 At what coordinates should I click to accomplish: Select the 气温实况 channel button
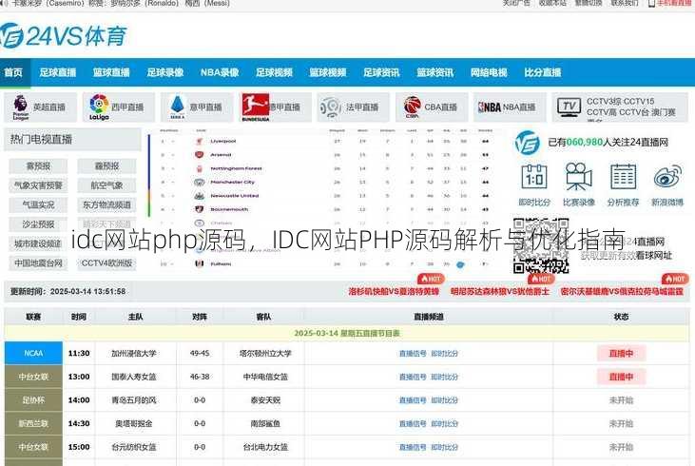click(x=38, y=204)
